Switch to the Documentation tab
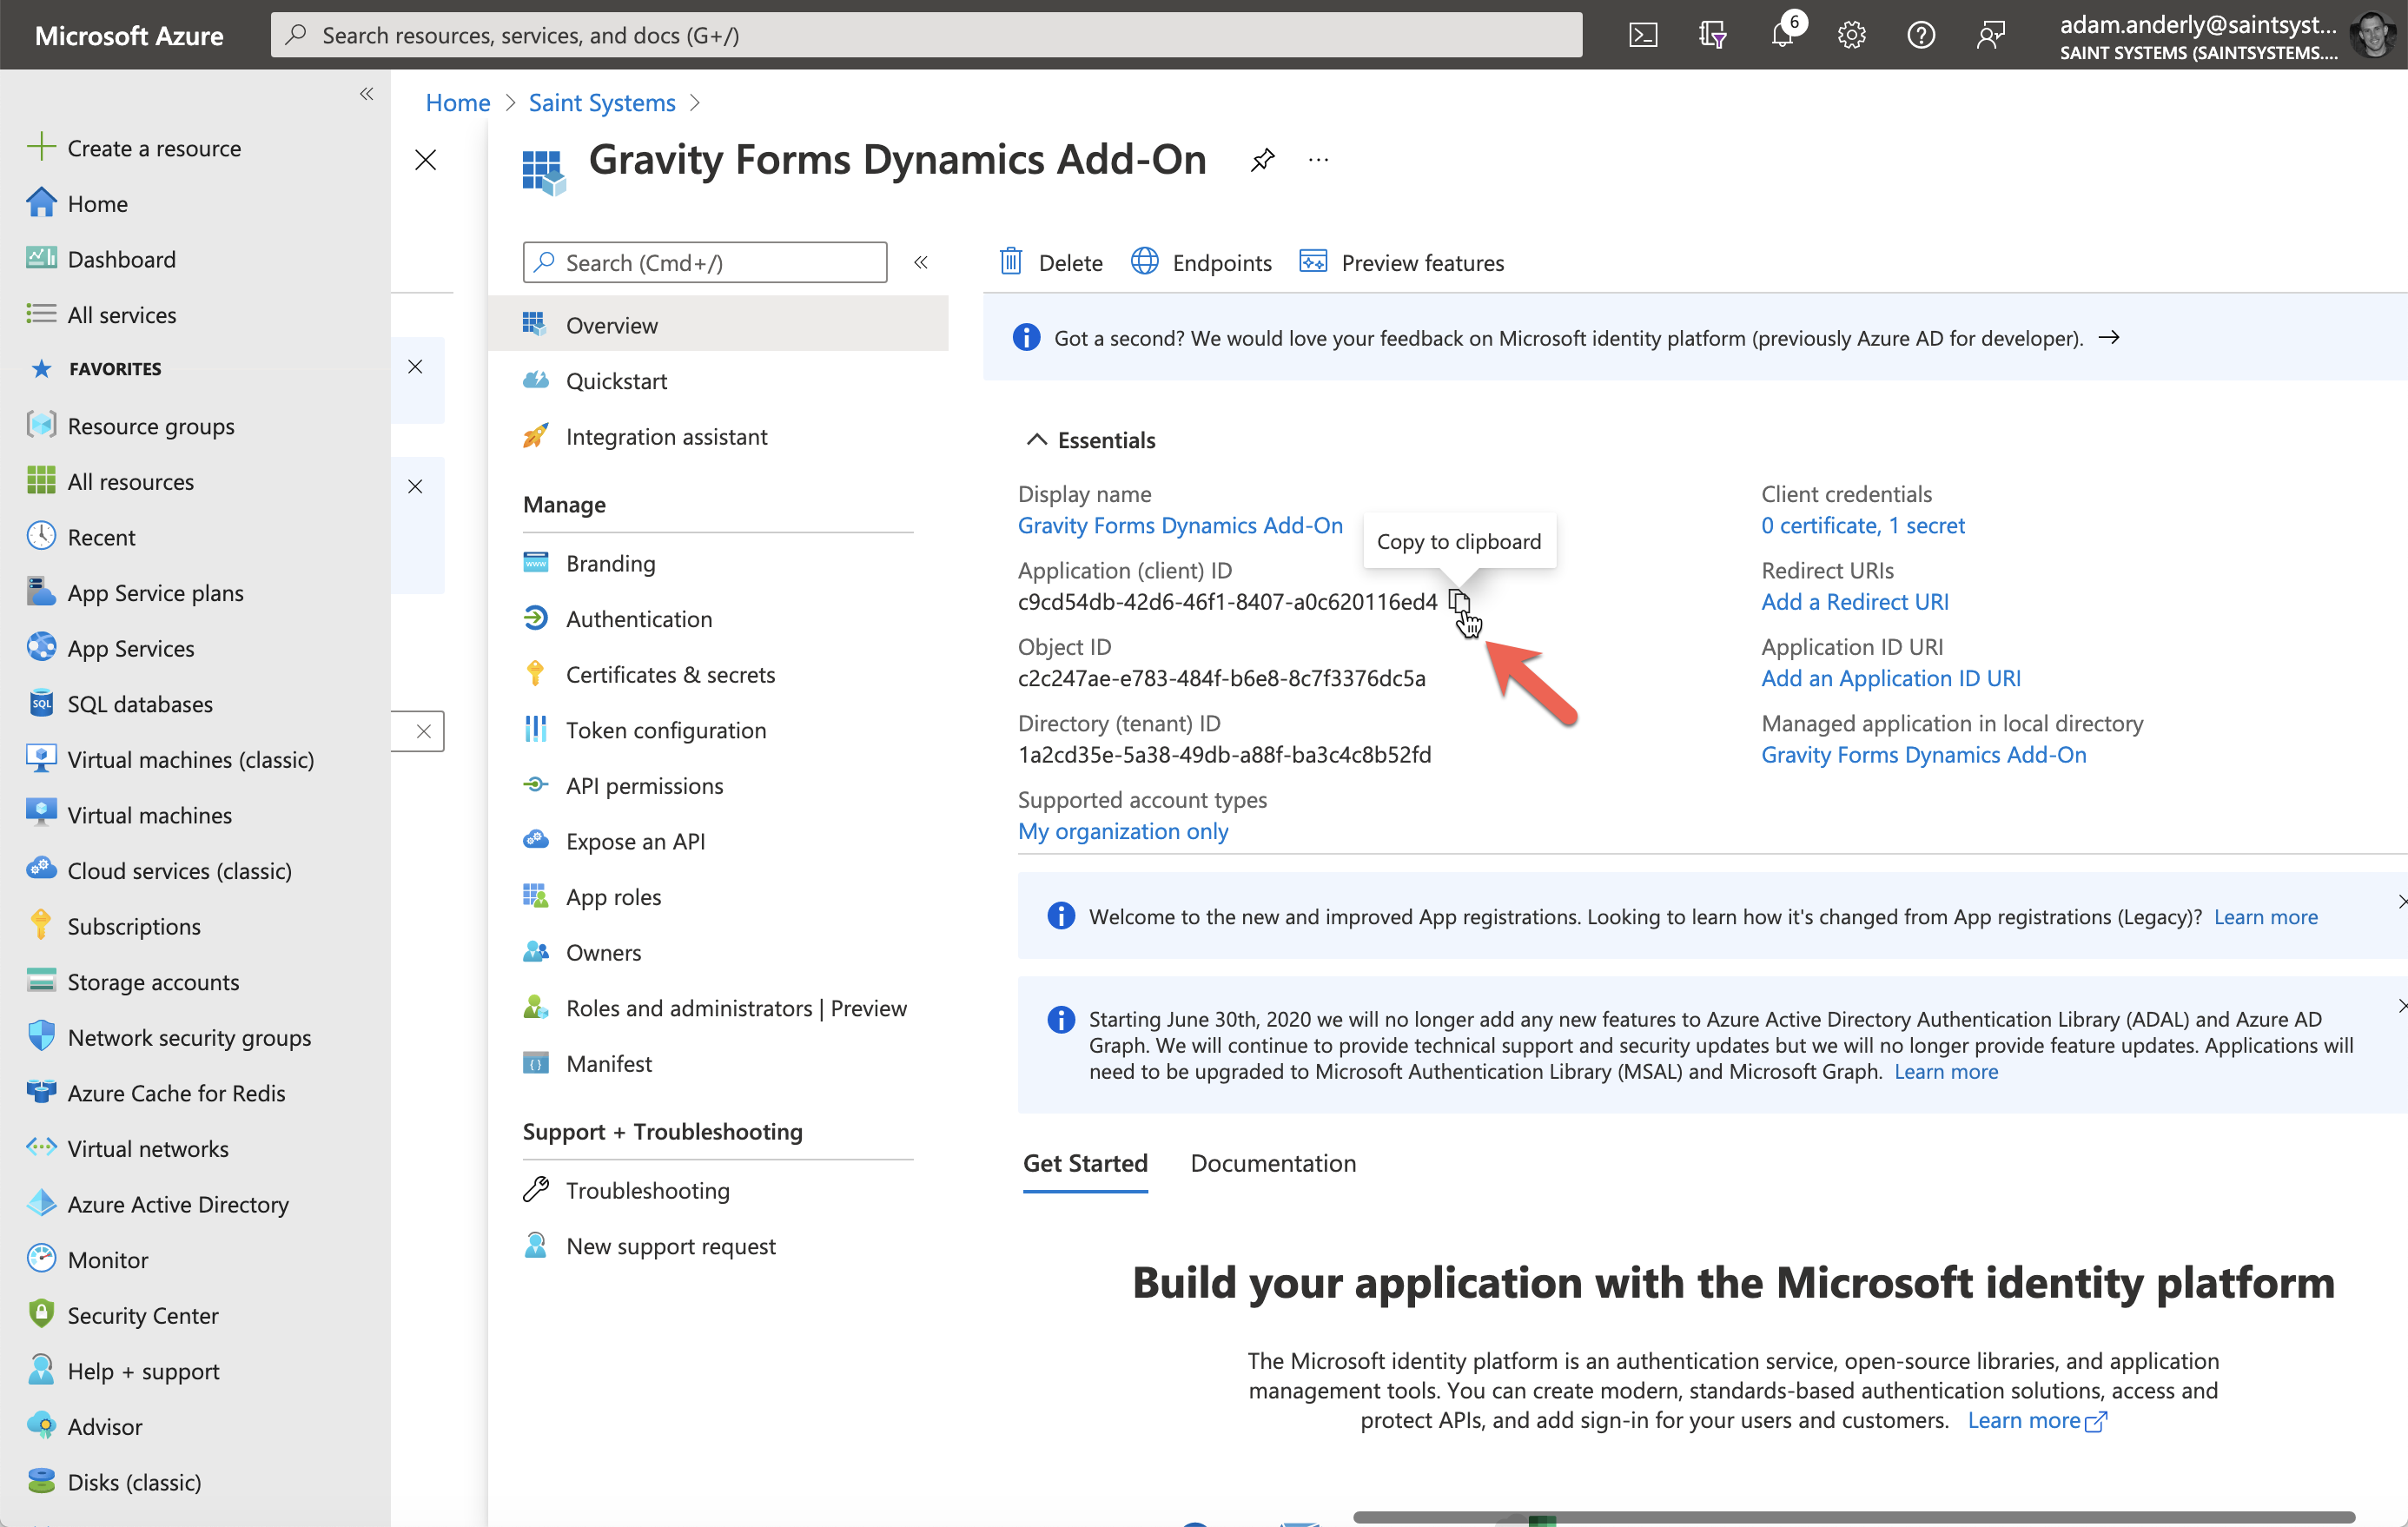The height and width of the screenshot is (1527, 2408). (x=1273, y=1163)
